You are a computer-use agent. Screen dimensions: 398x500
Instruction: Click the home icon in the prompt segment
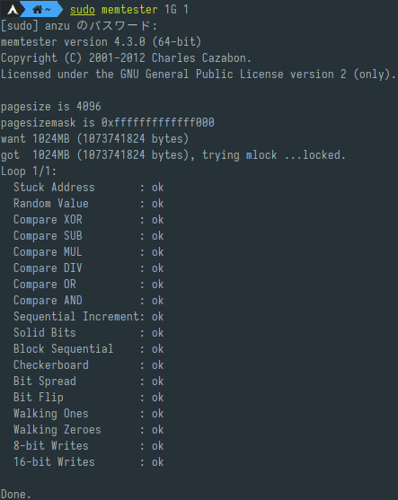pyautogui.click(x=38, y=10)
